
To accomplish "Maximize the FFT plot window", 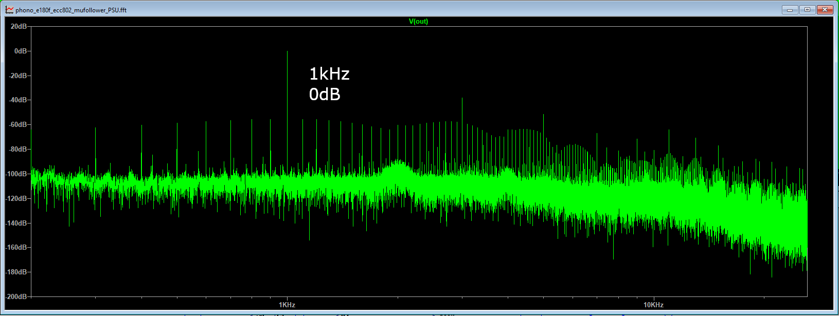I will pos(807,10).
